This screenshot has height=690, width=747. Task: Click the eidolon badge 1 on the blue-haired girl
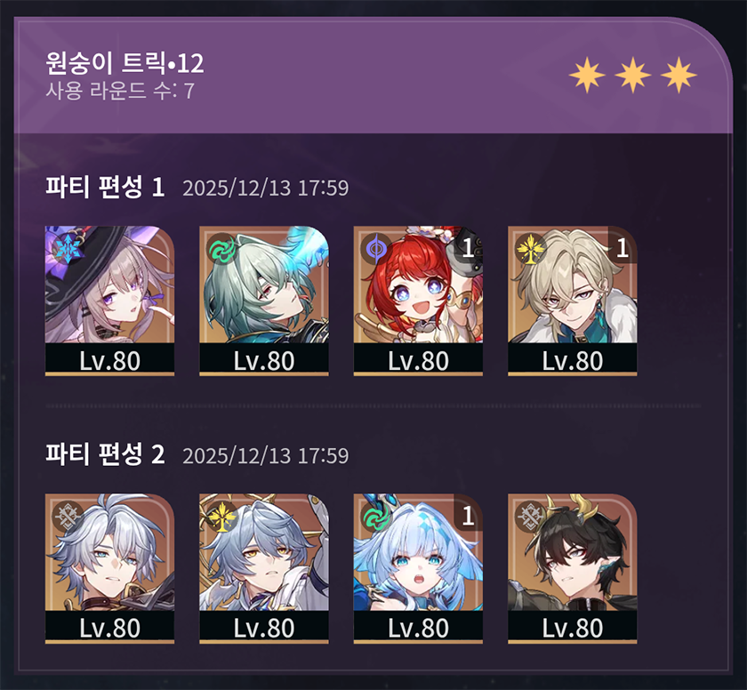pos(469,515)
